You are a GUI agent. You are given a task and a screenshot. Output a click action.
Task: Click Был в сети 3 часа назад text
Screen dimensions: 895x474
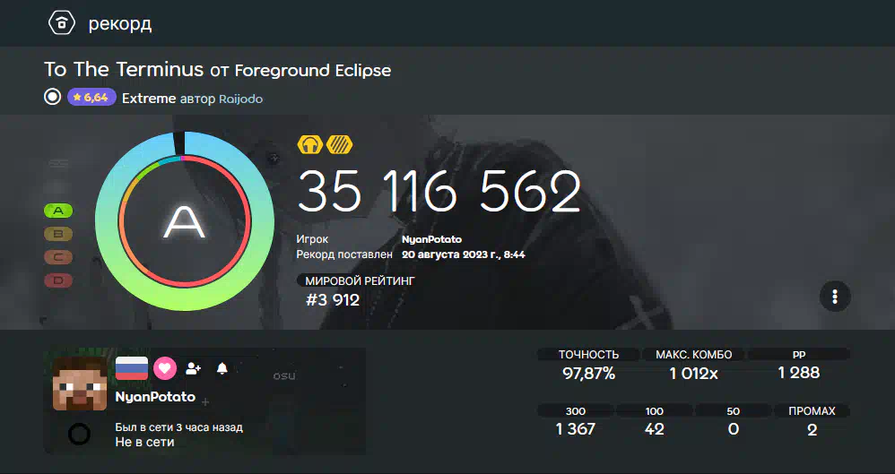(x=178, y=427)
